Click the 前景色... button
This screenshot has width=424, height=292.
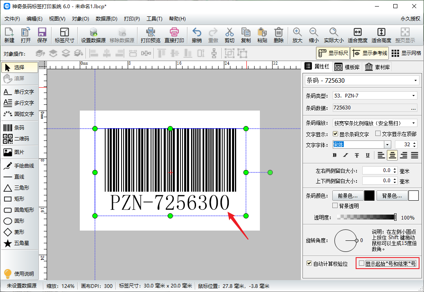coord(347,196)
